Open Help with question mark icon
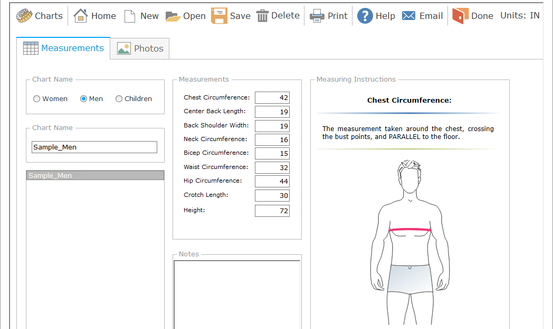Viewport: 553px width, 329px height. point(365,16)
